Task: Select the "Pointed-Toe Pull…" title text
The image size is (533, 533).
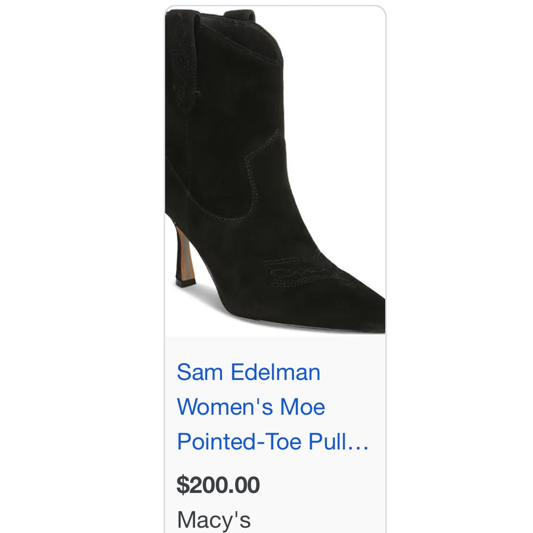Action: 273,441
